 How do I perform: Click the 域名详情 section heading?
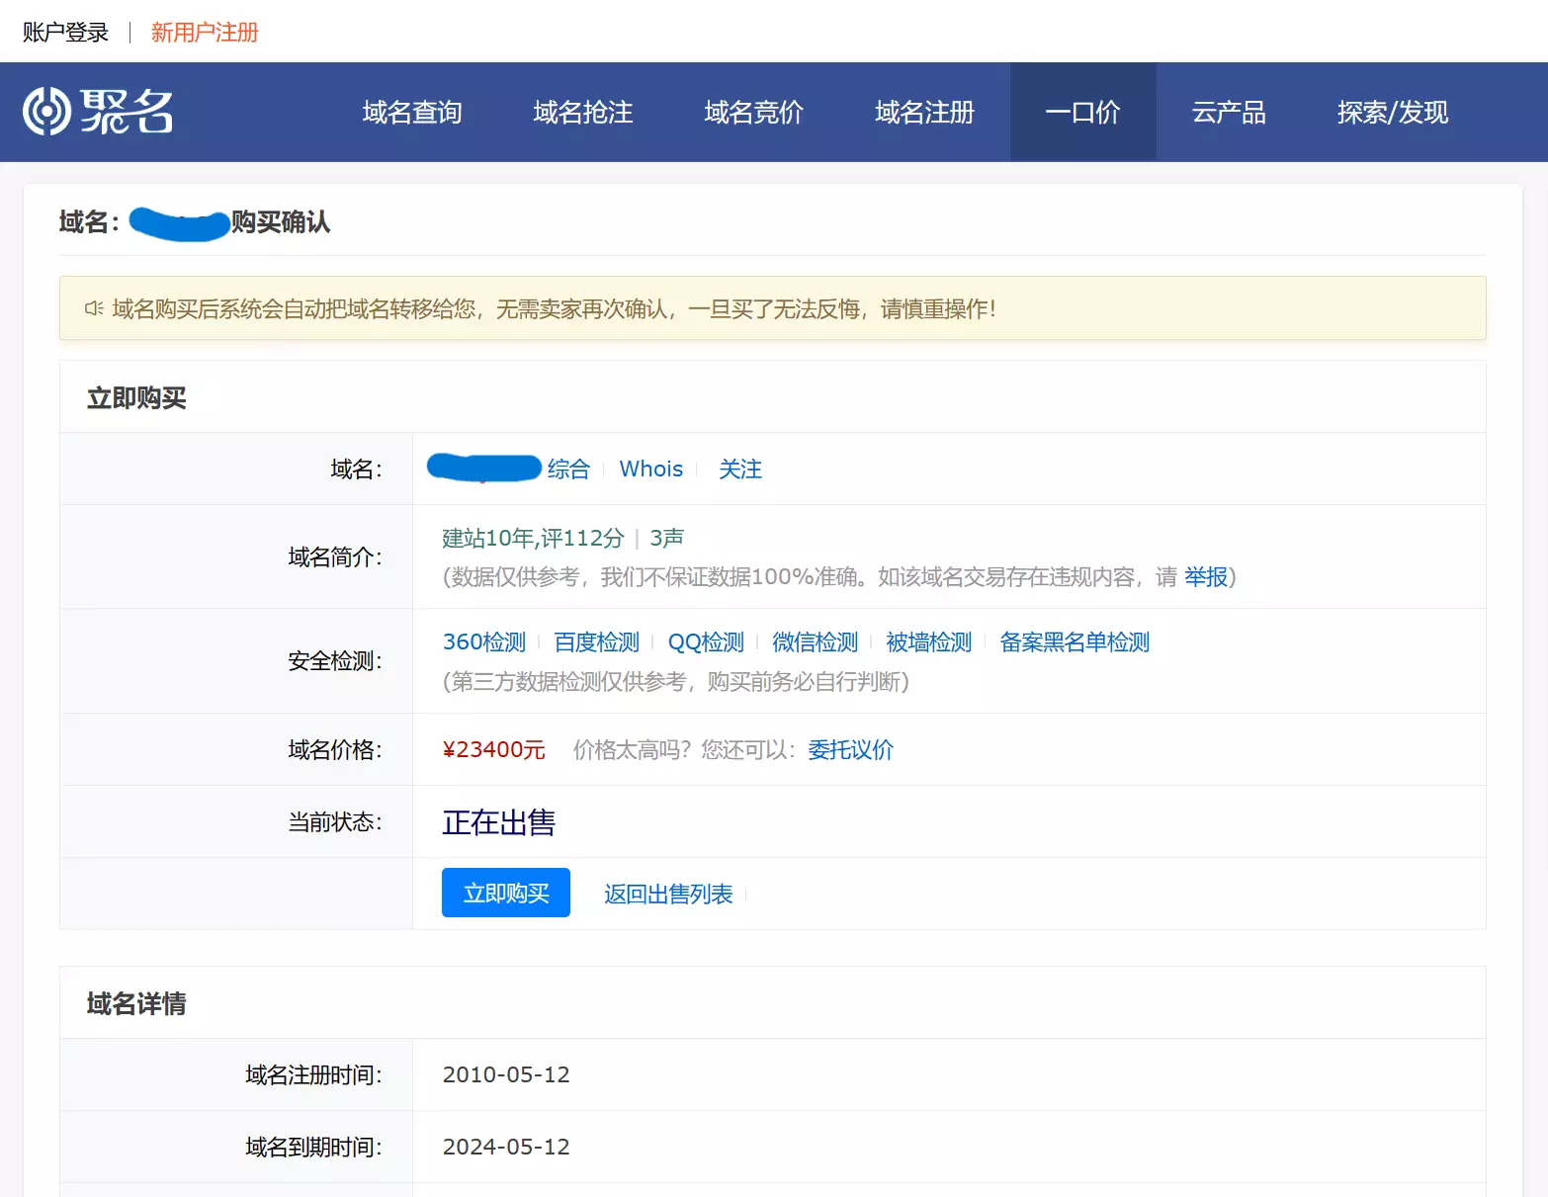pos(136,1003)
